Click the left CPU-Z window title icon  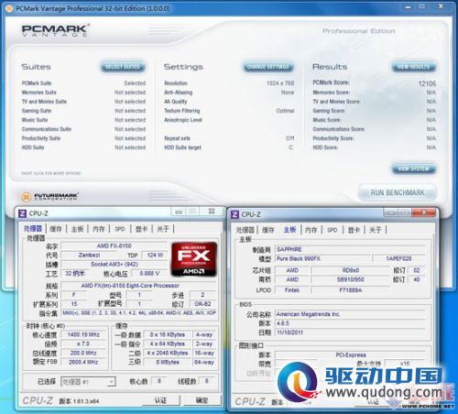22,213
